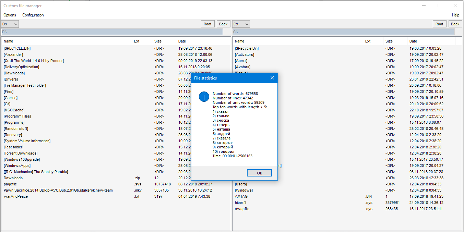Sort right panel by Name column header

(298, 41)
